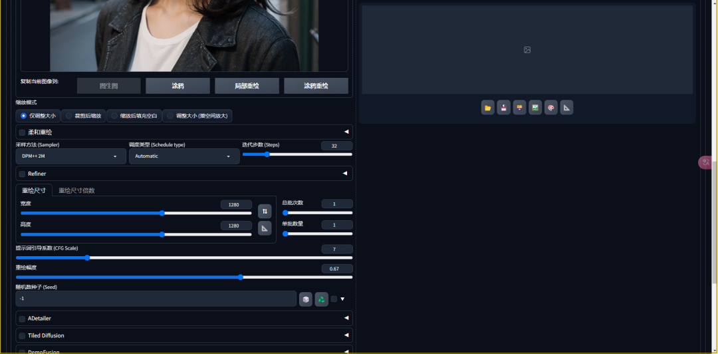Click the dice icon to randomize seed
718x354 pixels.
point(306,299)
